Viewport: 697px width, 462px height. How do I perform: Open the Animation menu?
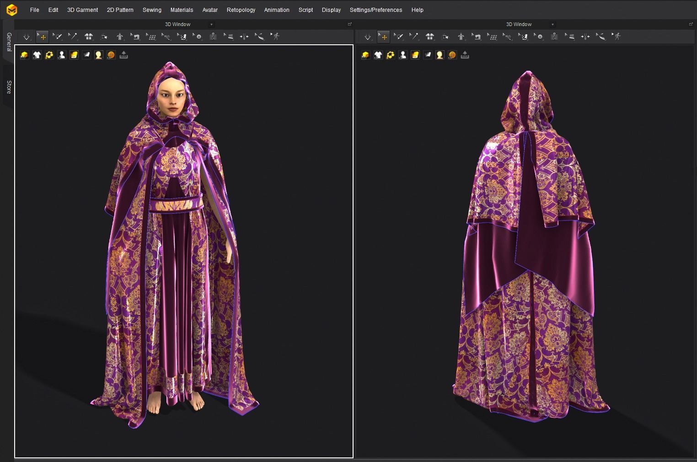277,10
